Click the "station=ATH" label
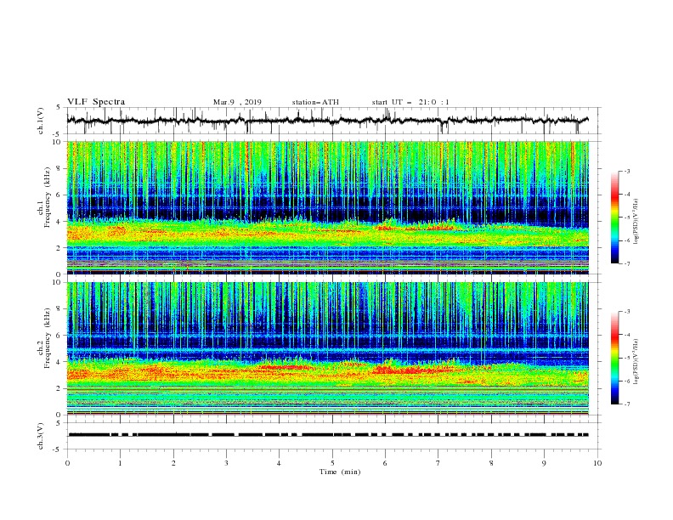673x520 pixels. [315, 102]
